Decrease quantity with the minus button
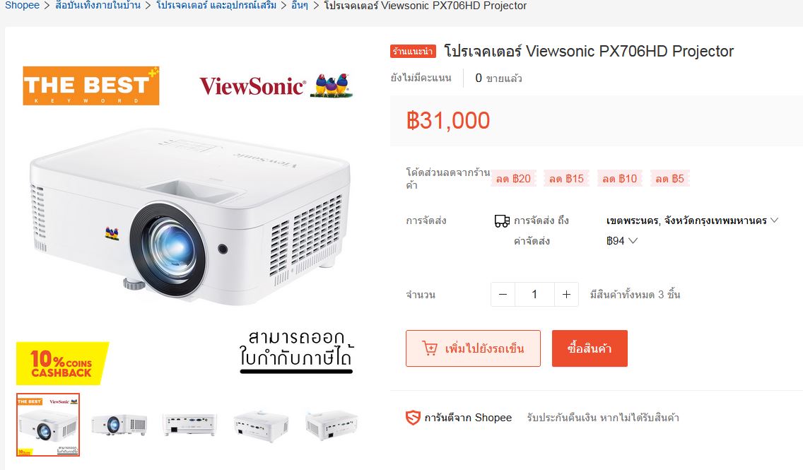Screen dimensions: 803x470 [x=503, y=295]
